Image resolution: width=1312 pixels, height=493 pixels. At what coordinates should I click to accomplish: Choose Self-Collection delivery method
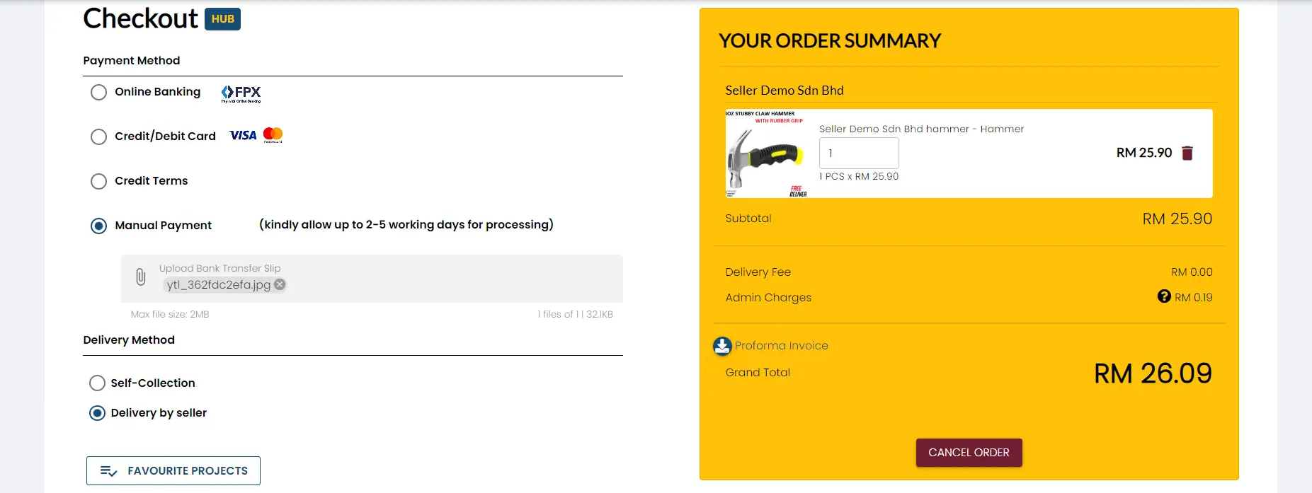(x=97, y=383)
